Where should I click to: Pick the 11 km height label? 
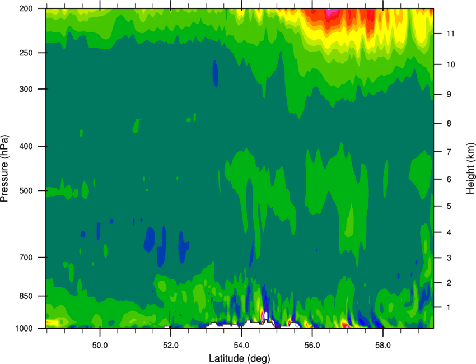[x=450, y=34]
